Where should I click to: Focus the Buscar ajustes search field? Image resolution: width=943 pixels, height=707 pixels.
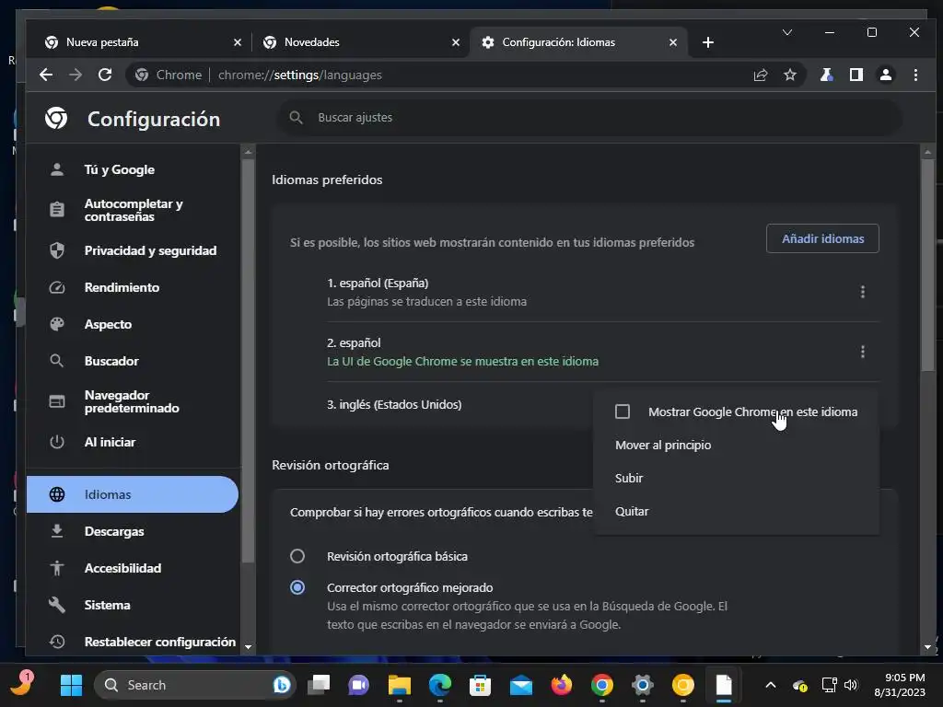tap(589, 117)
